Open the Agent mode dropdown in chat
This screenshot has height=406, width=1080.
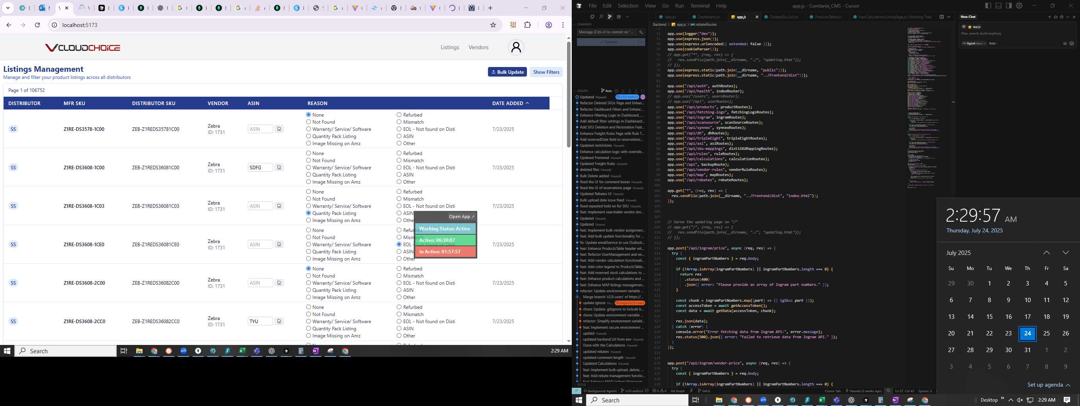(x=974, y=43)
